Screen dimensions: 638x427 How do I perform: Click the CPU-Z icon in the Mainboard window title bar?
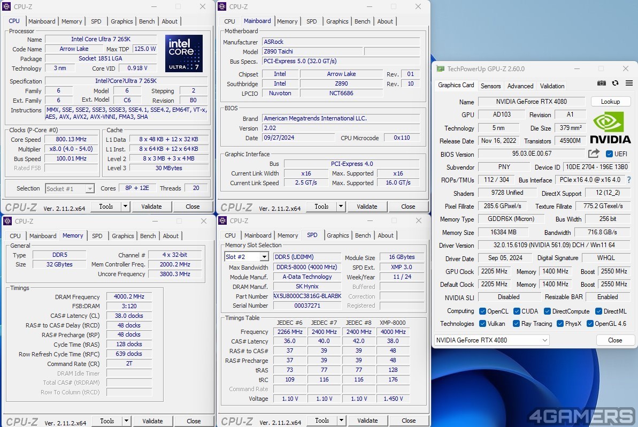pos(222,6)
